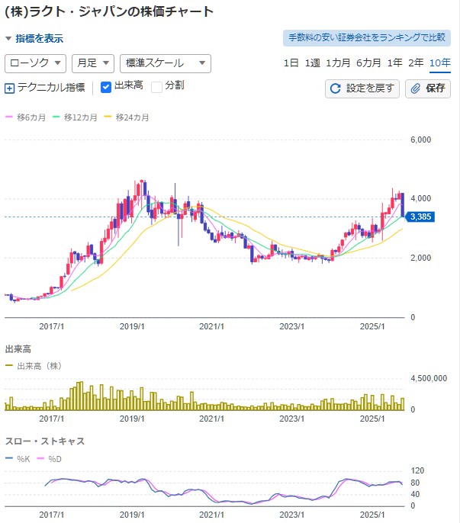Select the 10年 time range tab
This screenshot has height=523, width=460.
pos(440,63)
